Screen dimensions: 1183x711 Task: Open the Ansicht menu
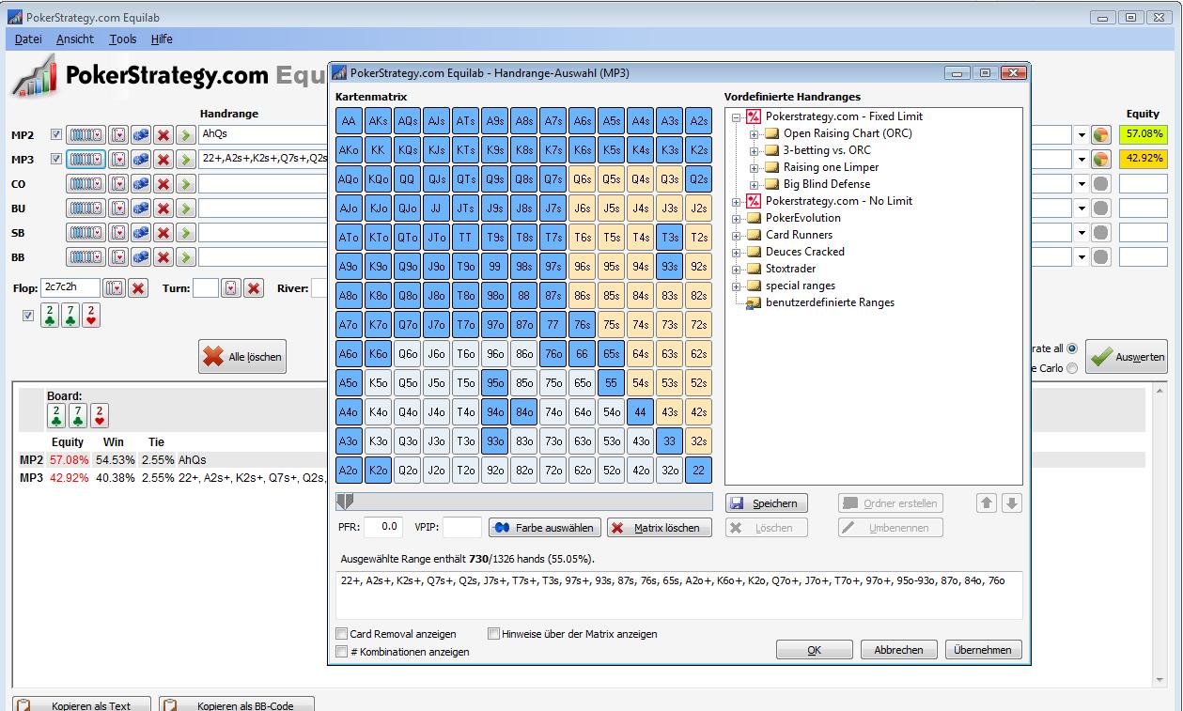[75, 39]
